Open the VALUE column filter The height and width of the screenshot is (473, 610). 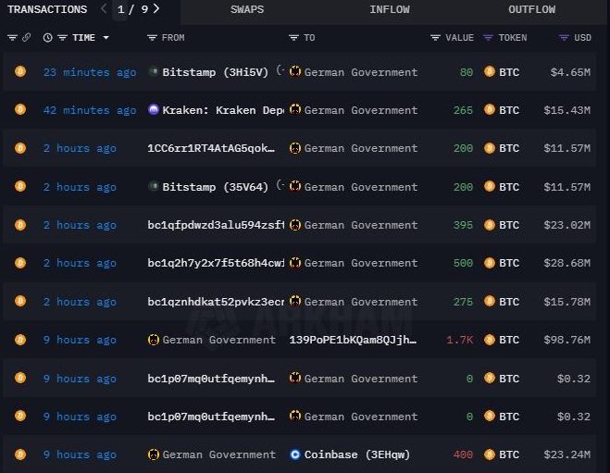click(x=435, y=38)
